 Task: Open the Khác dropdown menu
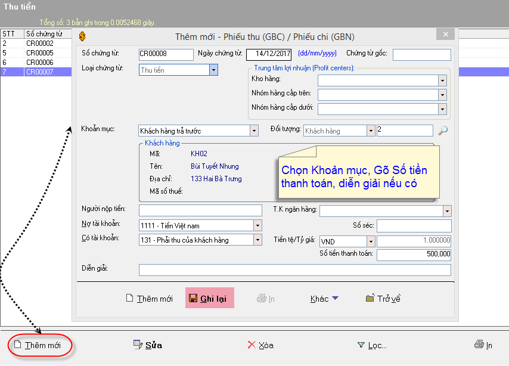coord(324,299)
